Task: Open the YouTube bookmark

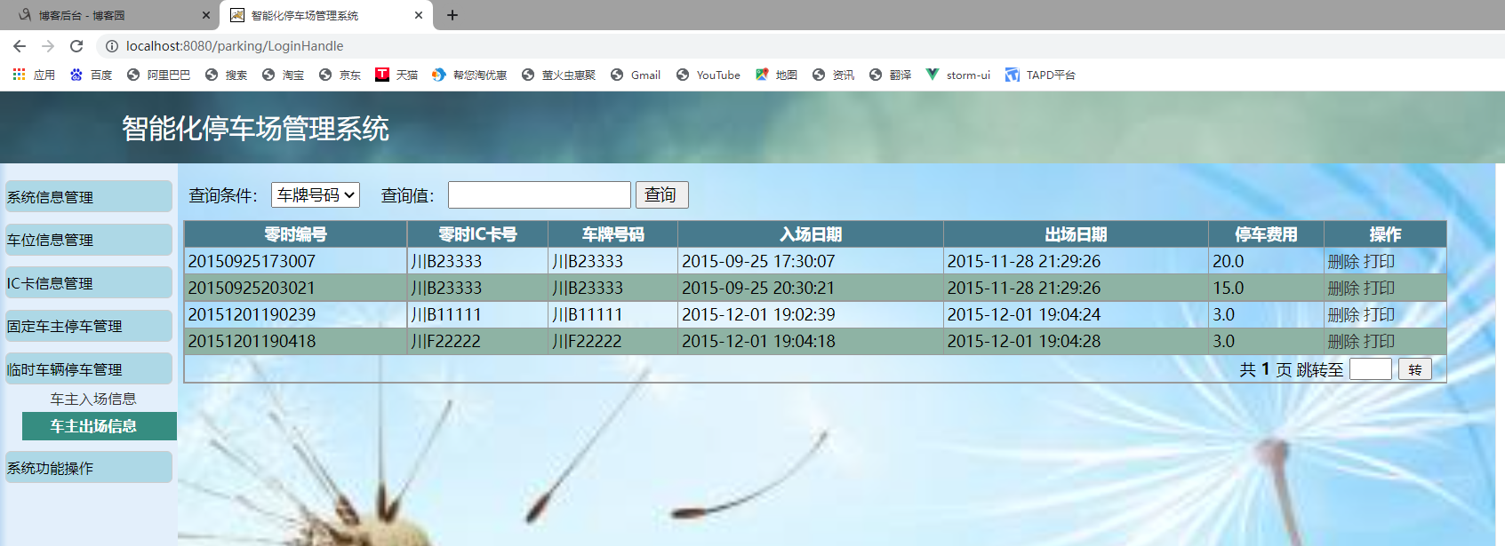Action: tap(708, 75)
